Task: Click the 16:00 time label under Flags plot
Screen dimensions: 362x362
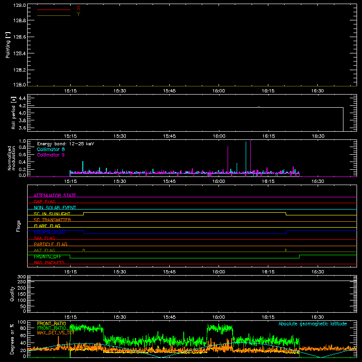Action: point(219,272)
